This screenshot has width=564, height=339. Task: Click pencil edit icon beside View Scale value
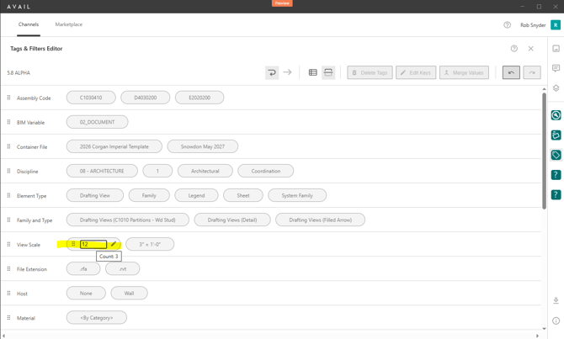coord(114,244)
